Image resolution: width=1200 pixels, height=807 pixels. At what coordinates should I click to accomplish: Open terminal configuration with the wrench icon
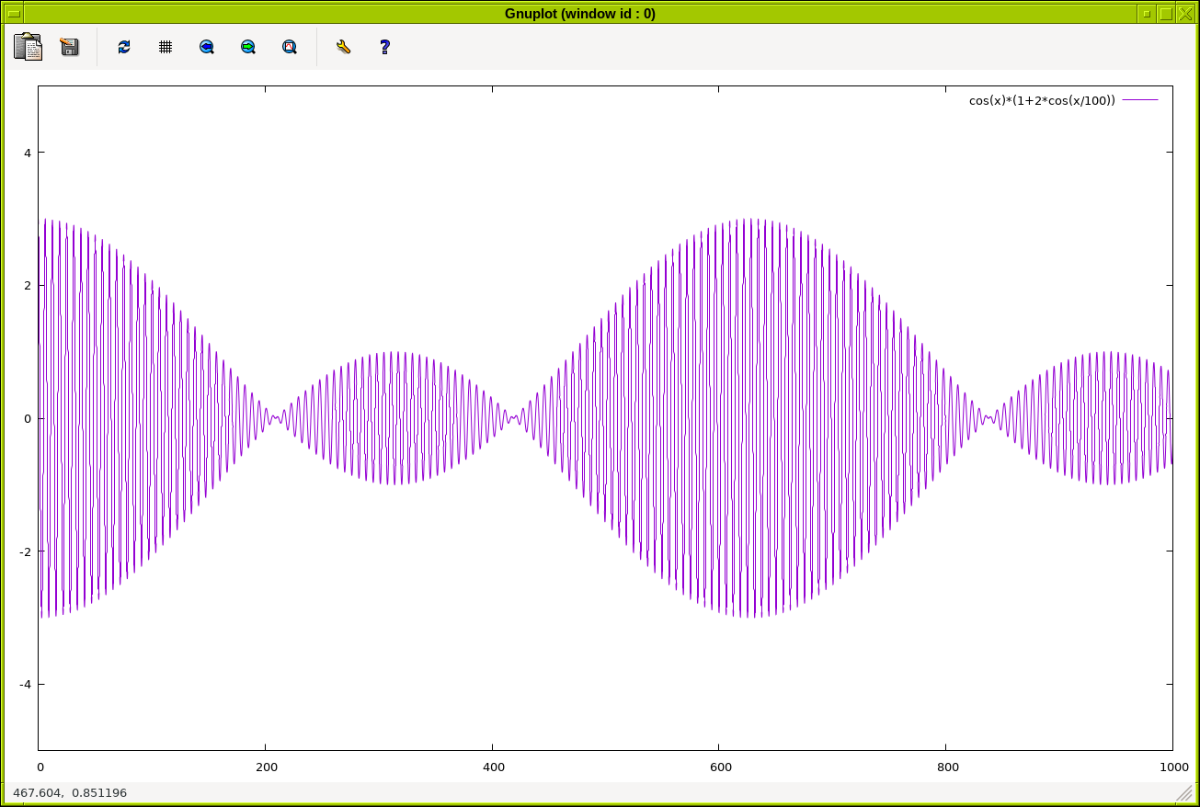344,47
